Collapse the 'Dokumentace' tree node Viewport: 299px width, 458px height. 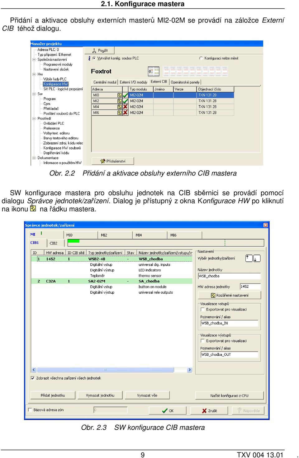tap(34, 158)
